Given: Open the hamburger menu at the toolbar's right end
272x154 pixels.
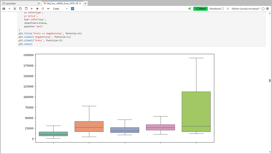Looking at the screenshot, I should coord(267,9).
